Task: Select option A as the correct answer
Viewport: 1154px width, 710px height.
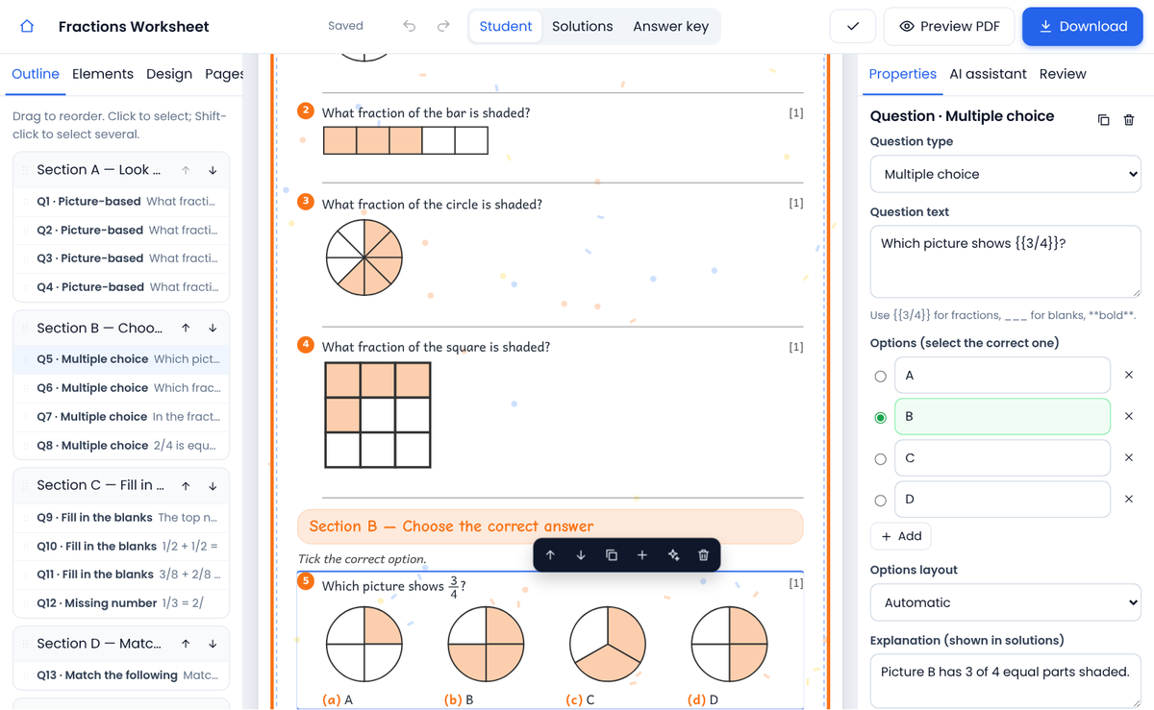Action: click(x=880, y=377)
